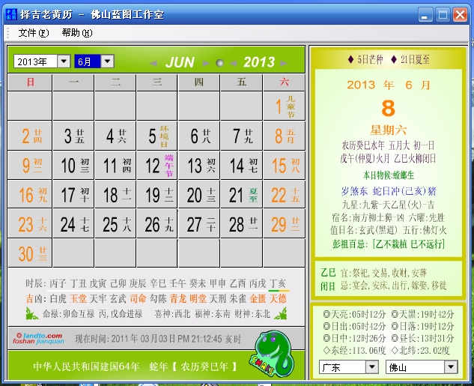Screen dimensions: 474x386
Task: Go to previous year using arrow before 2013
Action: coord(231,63)
